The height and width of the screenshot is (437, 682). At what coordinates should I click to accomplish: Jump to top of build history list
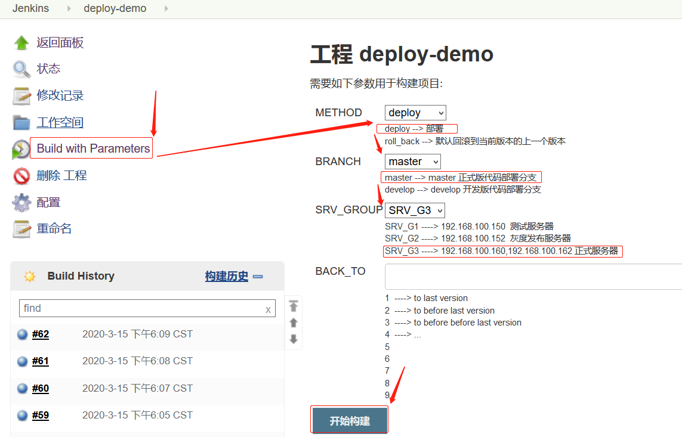(x=294, y=306)
